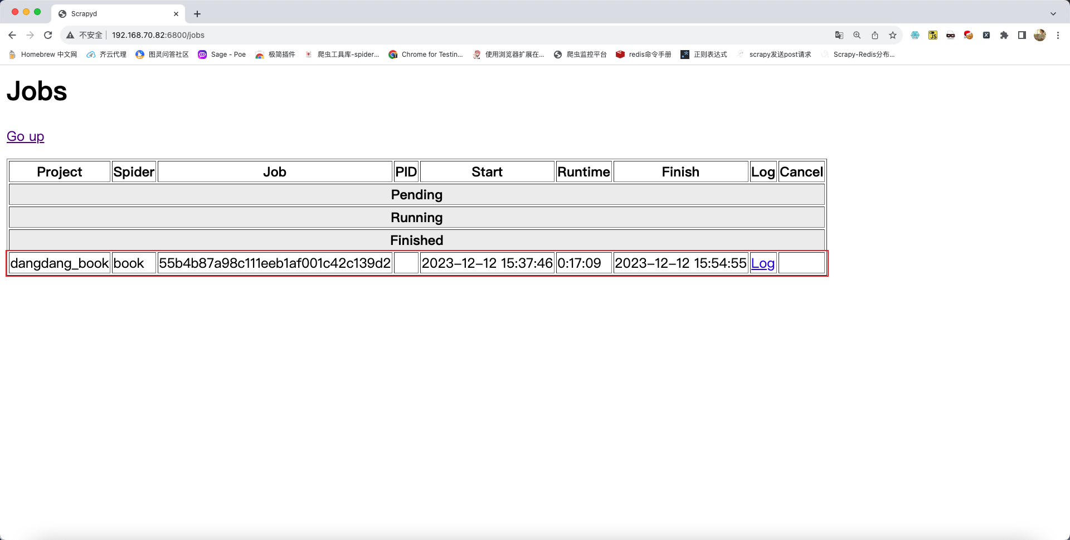Viewport: 1070px width, 540px height.
Task: Open the Sage - Poe bookmark
Action: [222, 55]
